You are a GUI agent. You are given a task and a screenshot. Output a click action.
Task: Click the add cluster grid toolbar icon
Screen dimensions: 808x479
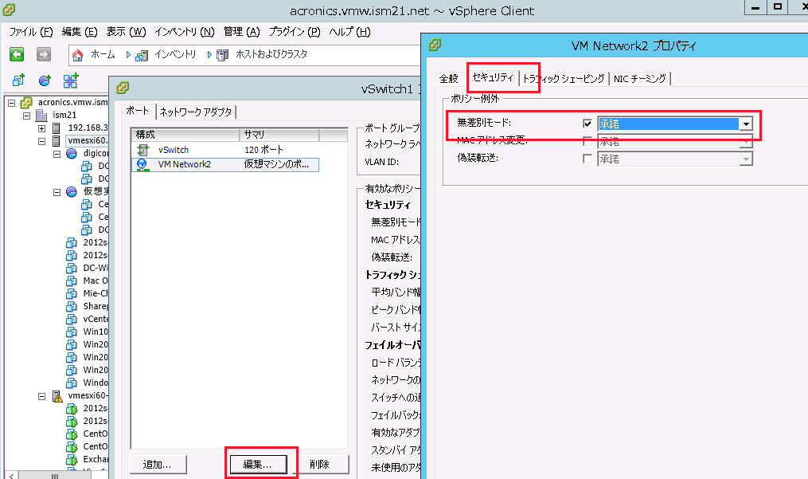pos(71,80)
